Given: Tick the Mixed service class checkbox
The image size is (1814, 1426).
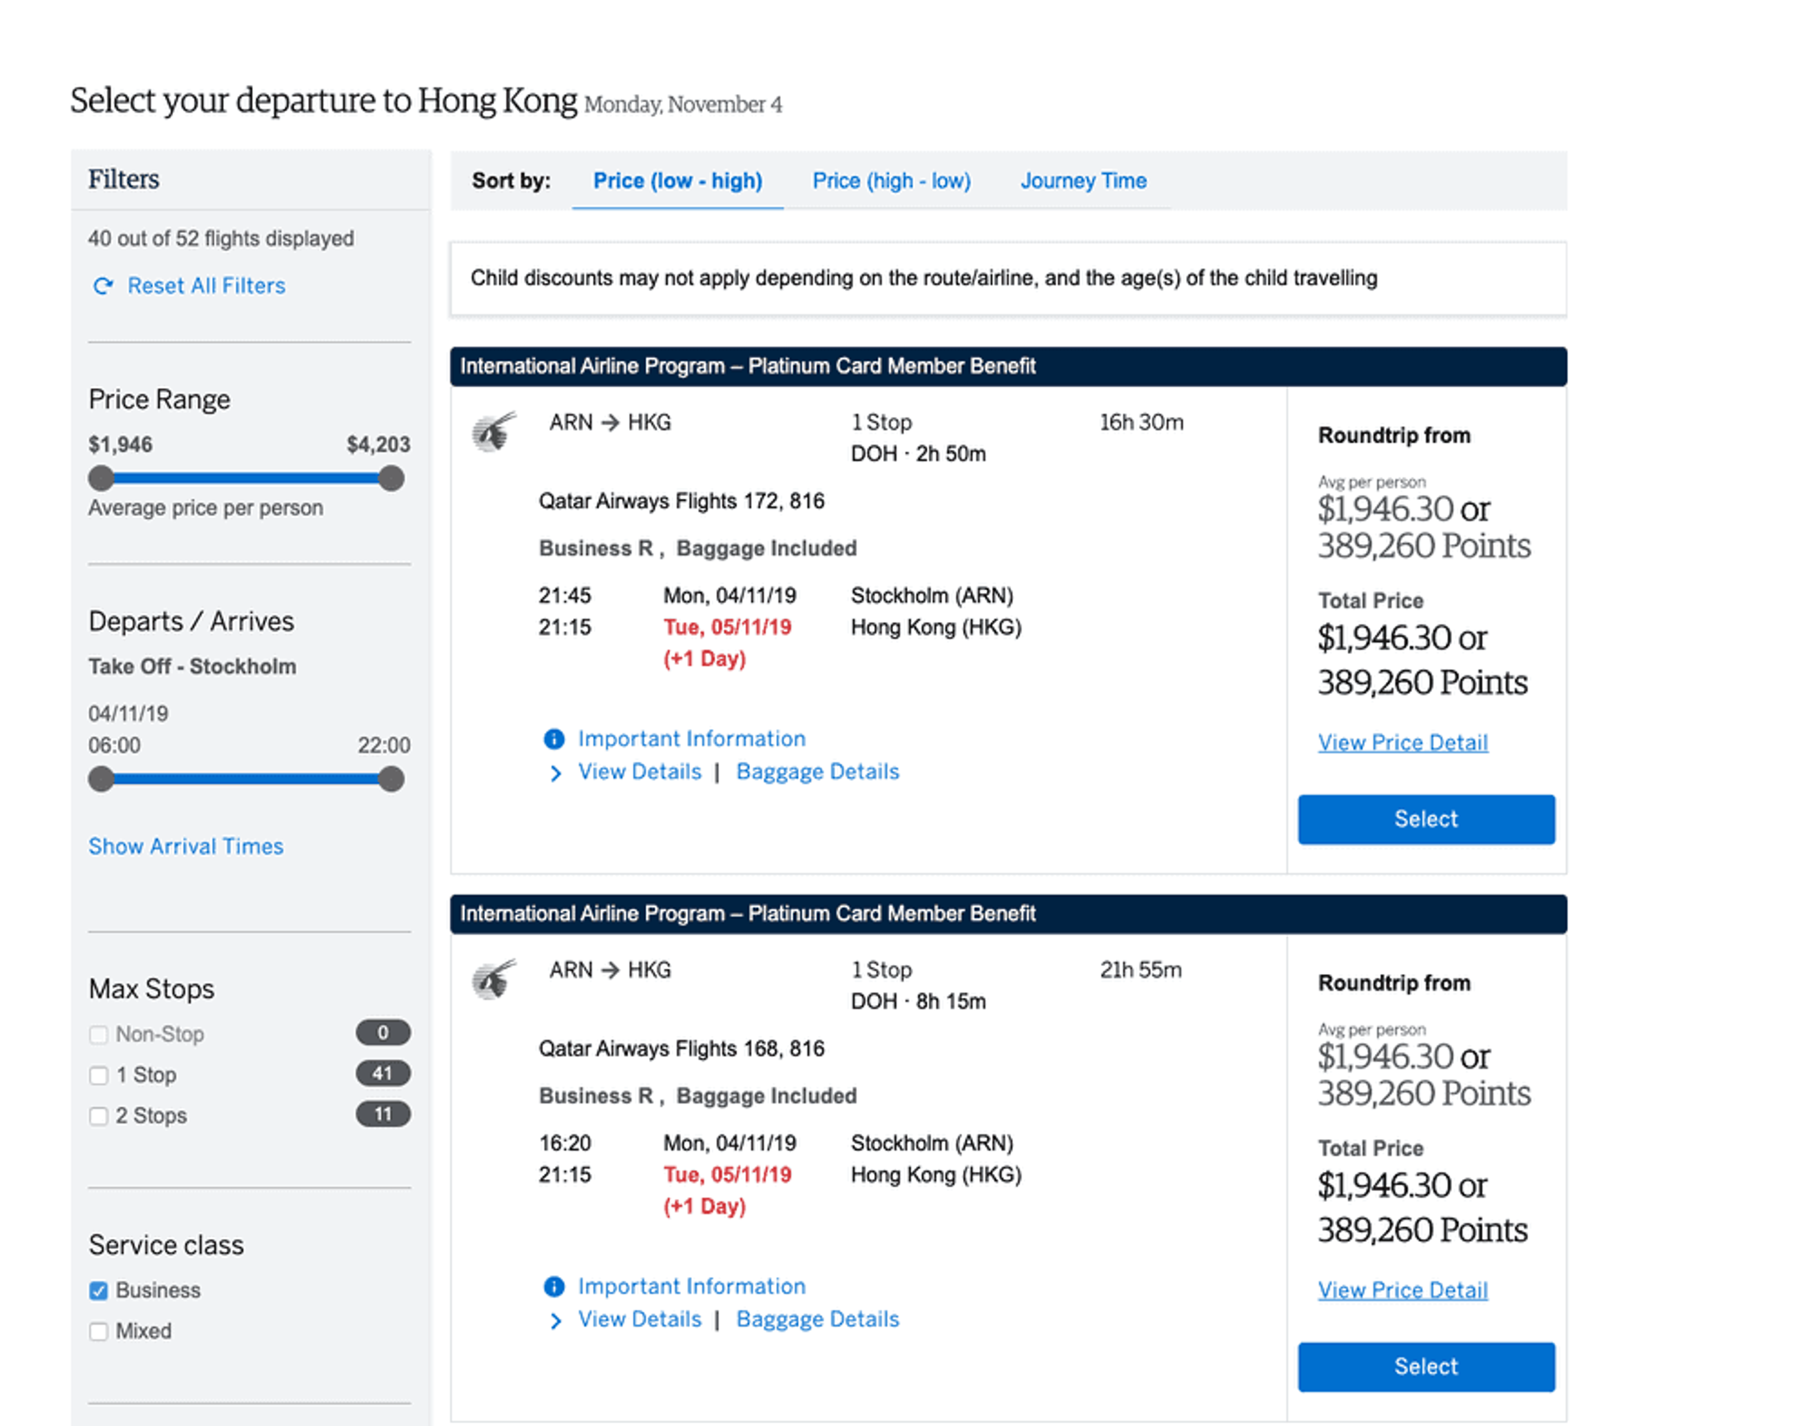Looking at the screenshot, I should 99,1332.
